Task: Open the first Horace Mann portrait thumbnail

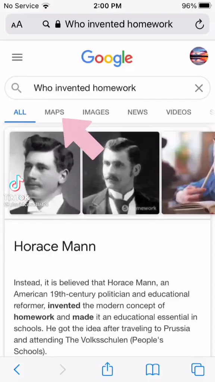Action: tap(45, 173)
